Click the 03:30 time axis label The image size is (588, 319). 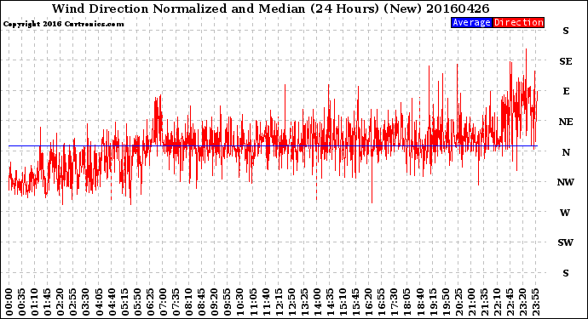point(86,302)
